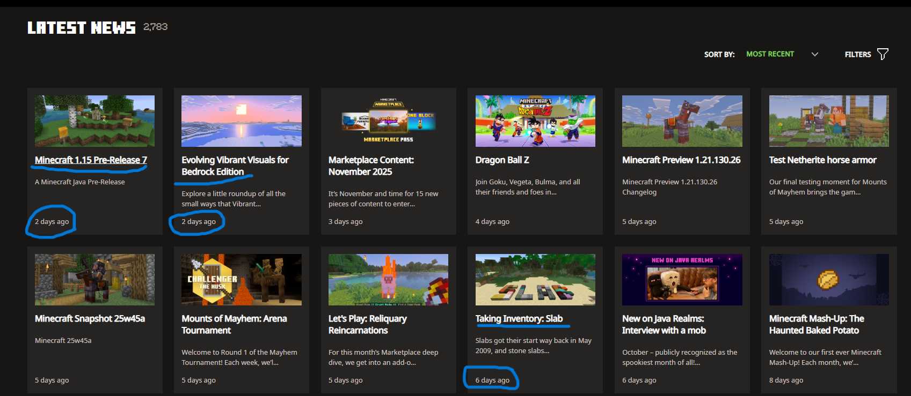Viewport: 911px width, 396px height.
Task: Open Evolving Vibrant Visuals for Bedrock Edition
Action: [235, 166]
